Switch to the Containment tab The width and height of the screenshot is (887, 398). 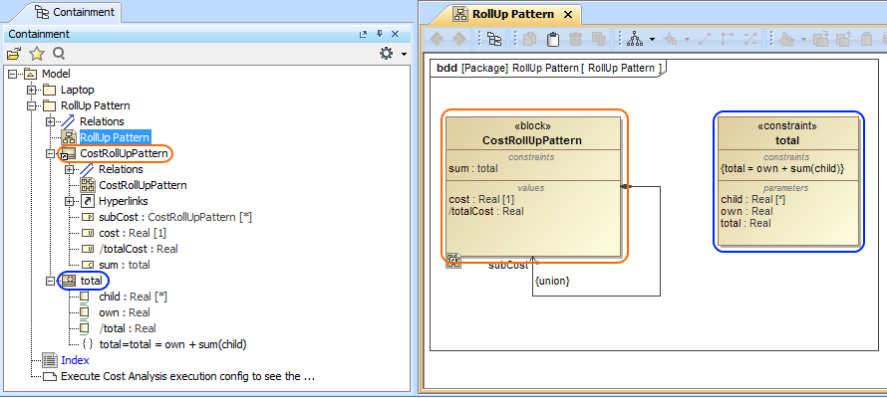point(74,13)
